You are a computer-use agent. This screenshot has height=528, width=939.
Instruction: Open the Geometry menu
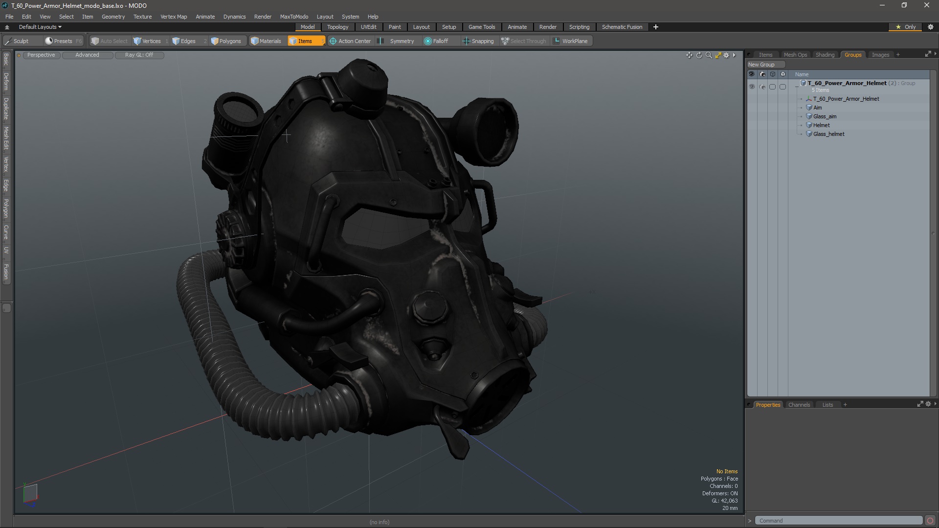pyautogui.click(x=113, y=17)
